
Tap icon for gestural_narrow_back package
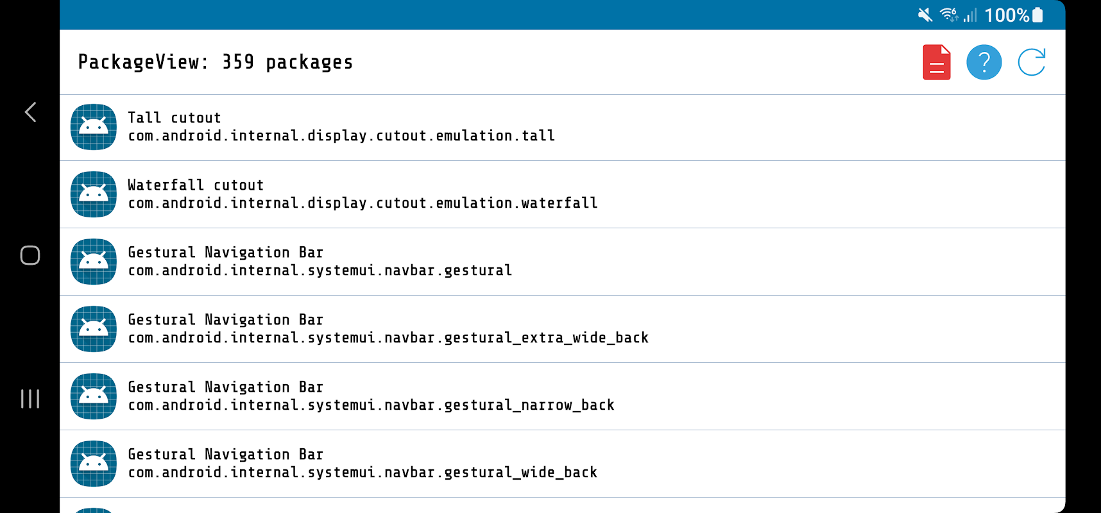[94, 396]
